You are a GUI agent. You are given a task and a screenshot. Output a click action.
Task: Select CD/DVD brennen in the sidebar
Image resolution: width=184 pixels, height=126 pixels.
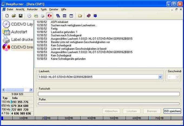[x=18, y=47]
